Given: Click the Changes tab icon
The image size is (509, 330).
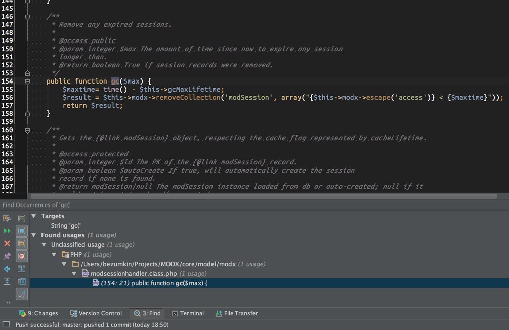Looking at the screenshot, I should click(22, 313).
